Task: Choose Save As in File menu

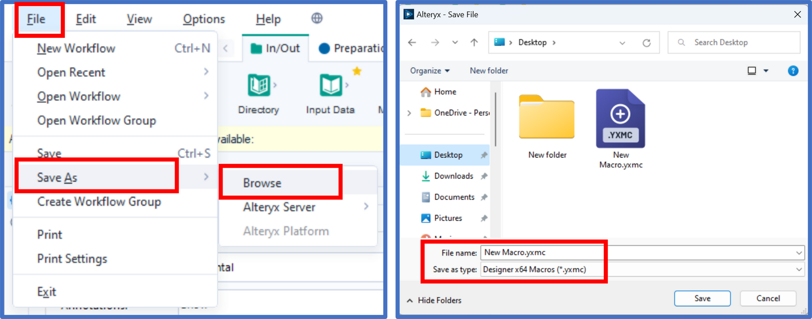Action: coord(114,177)
